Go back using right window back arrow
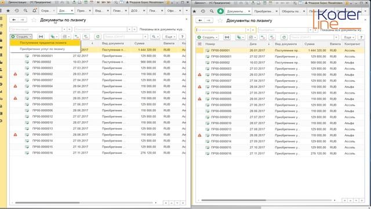 (200, 21)
